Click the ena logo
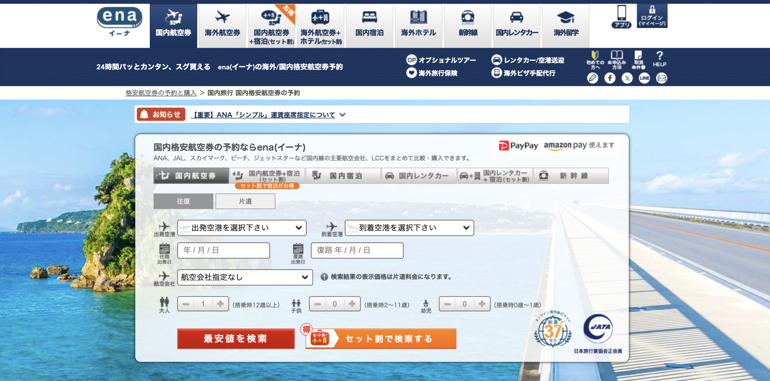This screenshot has width=770, height=381. pyautogui.click(x=119, y=22)
